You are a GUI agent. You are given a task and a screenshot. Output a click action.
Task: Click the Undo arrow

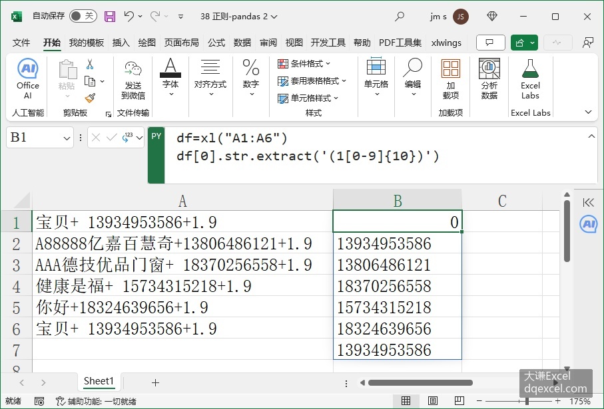pyautogui.click(x=129, y=16)
